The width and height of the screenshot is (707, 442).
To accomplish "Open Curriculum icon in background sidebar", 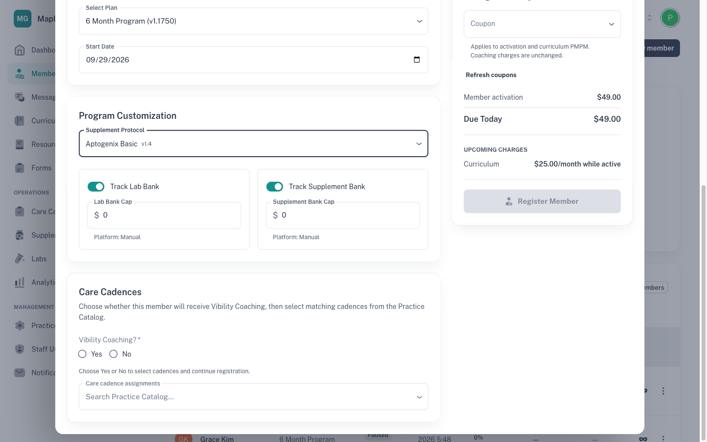I will click(20, 121).
